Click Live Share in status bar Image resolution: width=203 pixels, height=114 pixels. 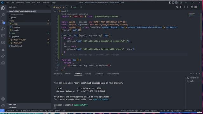click(60, 111)
